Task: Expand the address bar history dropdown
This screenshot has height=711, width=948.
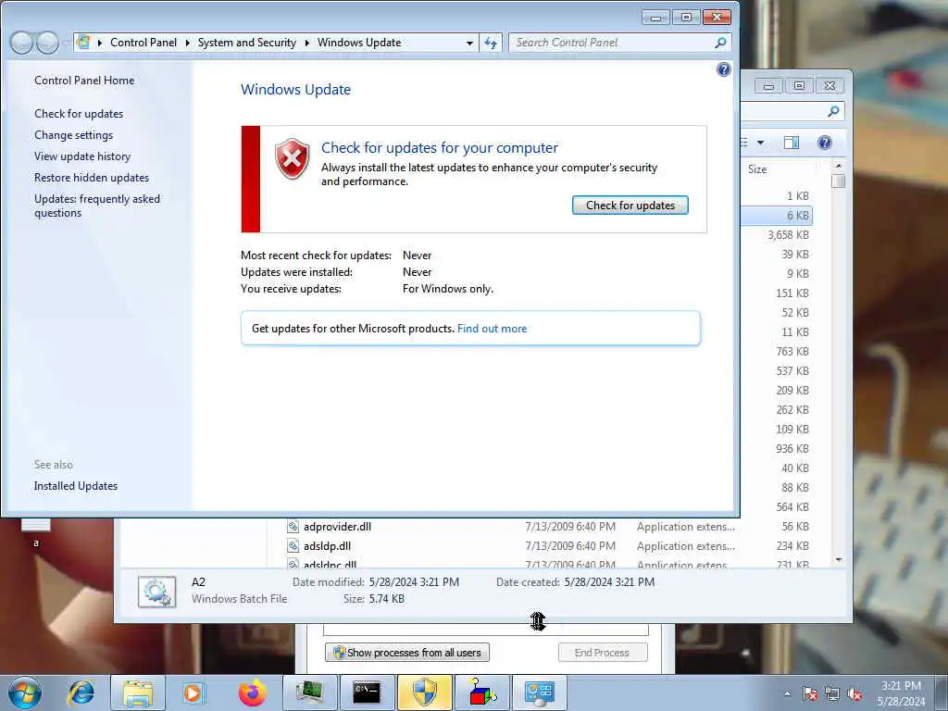Action: pos(469,43)
